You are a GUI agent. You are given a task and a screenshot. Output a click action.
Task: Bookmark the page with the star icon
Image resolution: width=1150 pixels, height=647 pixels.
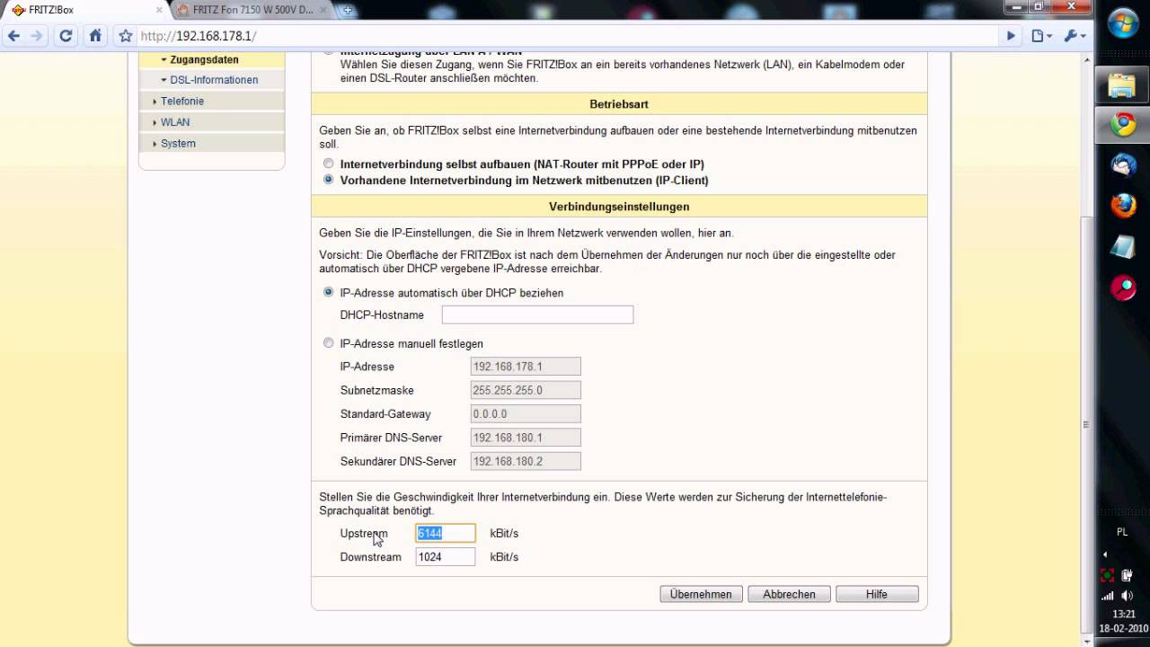click(x=126, y=36)
